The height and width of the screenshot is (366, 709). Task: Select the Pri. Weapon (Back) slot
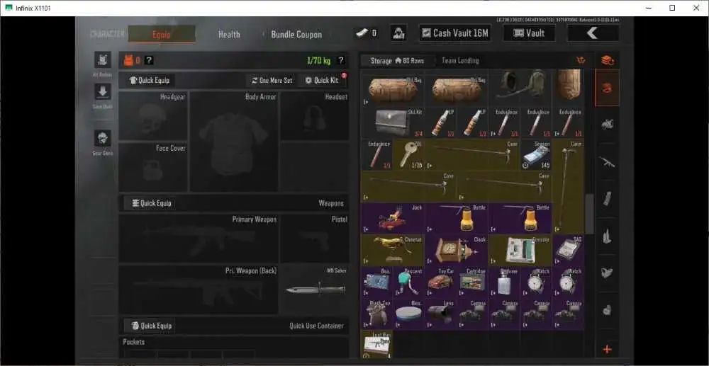pyautogui.click(x=199, y=290)
